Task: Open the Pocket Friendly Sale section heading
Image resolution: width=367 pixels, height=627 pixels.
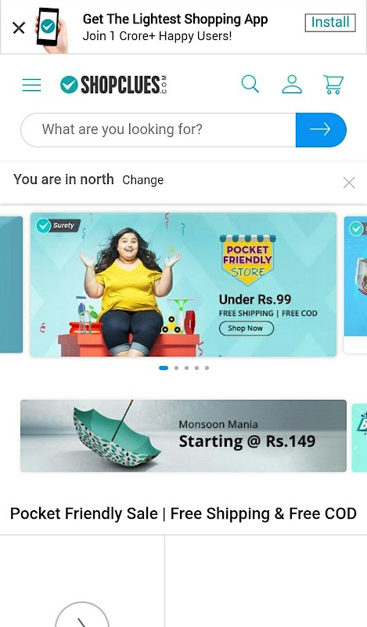Action: click(x=183, y=513)
